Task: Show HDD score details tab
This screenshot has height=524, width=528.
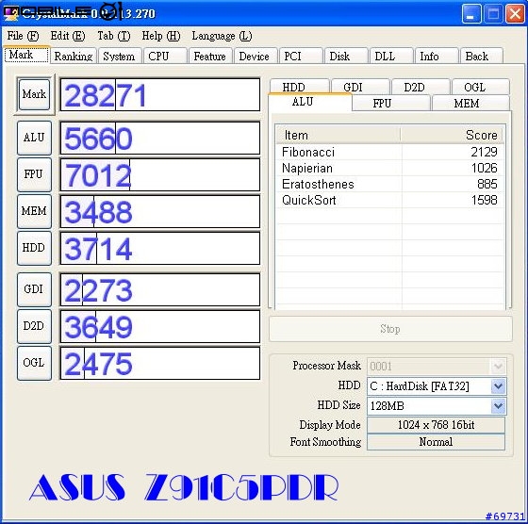Action: point(299,87)
